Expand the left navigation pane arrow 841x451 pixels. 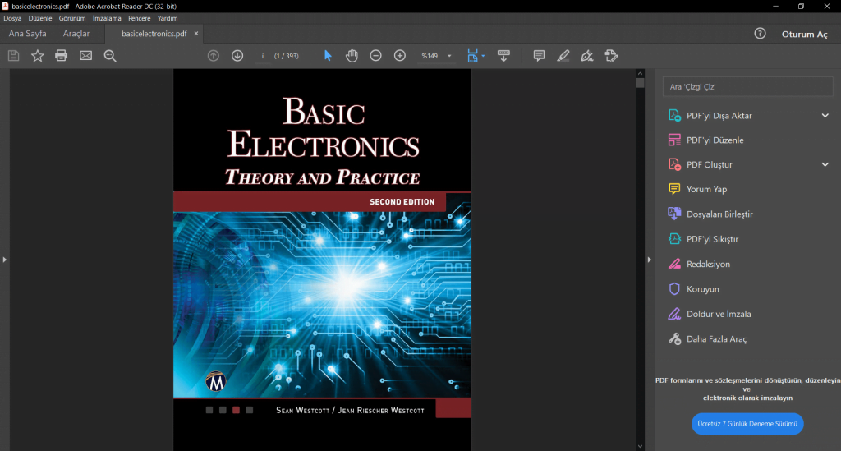click(4, 260)
